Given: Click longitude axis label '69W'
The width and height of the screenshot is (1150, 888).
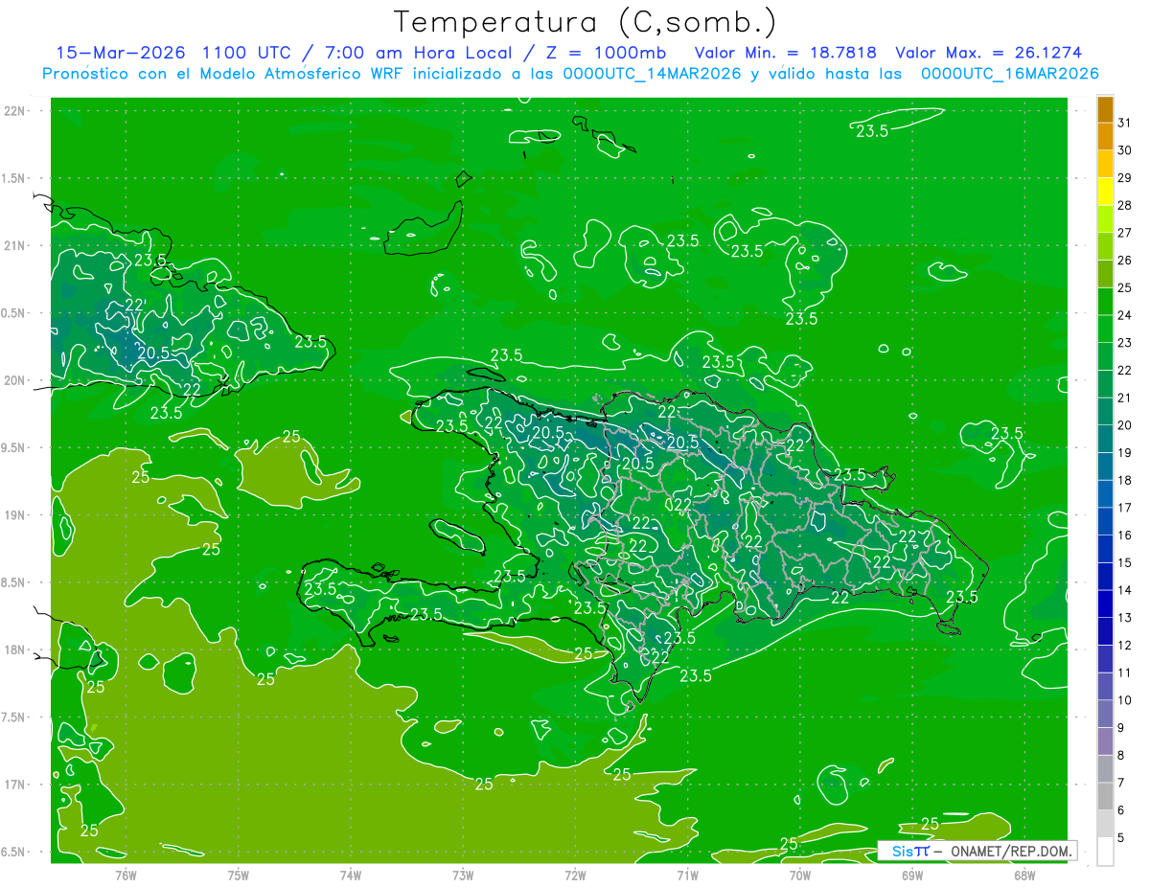Looking at the screenshot, I should pos(912,876).
